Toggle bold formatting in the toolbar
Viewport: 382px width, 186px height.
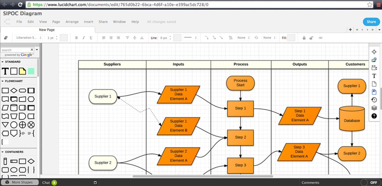coord(76,38)
